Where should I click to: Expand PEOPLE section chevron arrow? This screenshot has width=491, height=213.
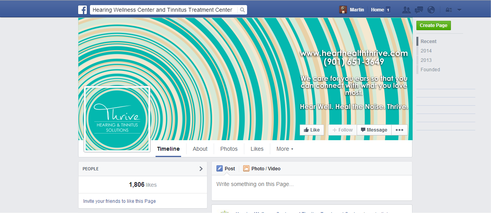(201, 169)
